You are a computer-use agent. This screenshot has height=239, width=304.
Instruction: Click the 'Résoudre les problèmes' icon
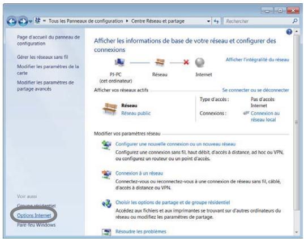106,232
